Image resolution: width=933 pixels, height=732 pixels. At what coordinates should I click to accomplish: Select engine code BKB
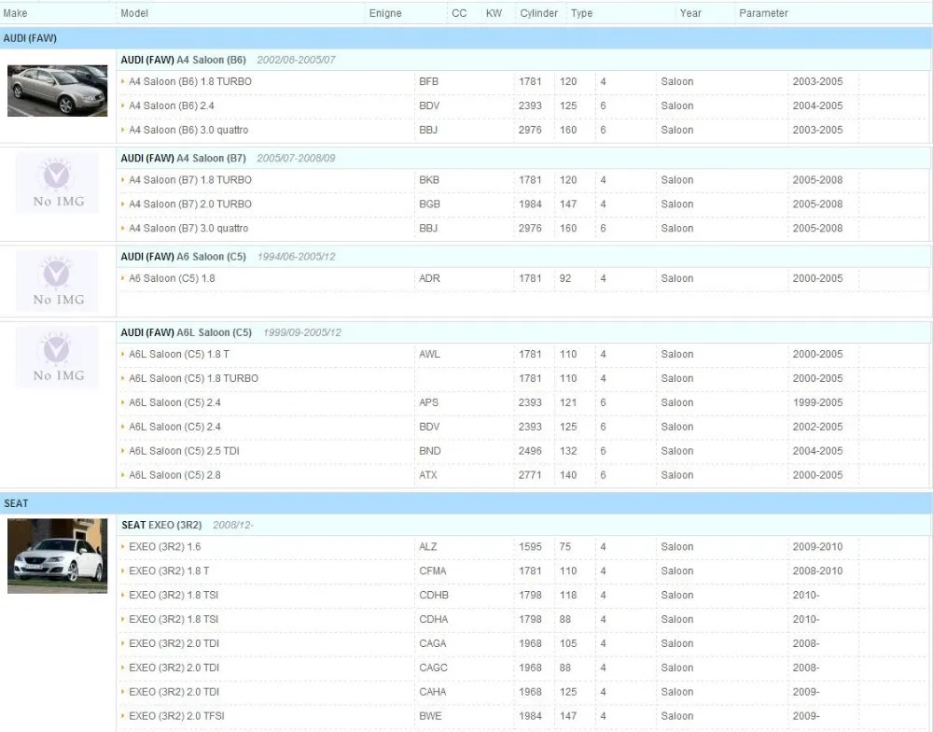[x=429, y=180]
